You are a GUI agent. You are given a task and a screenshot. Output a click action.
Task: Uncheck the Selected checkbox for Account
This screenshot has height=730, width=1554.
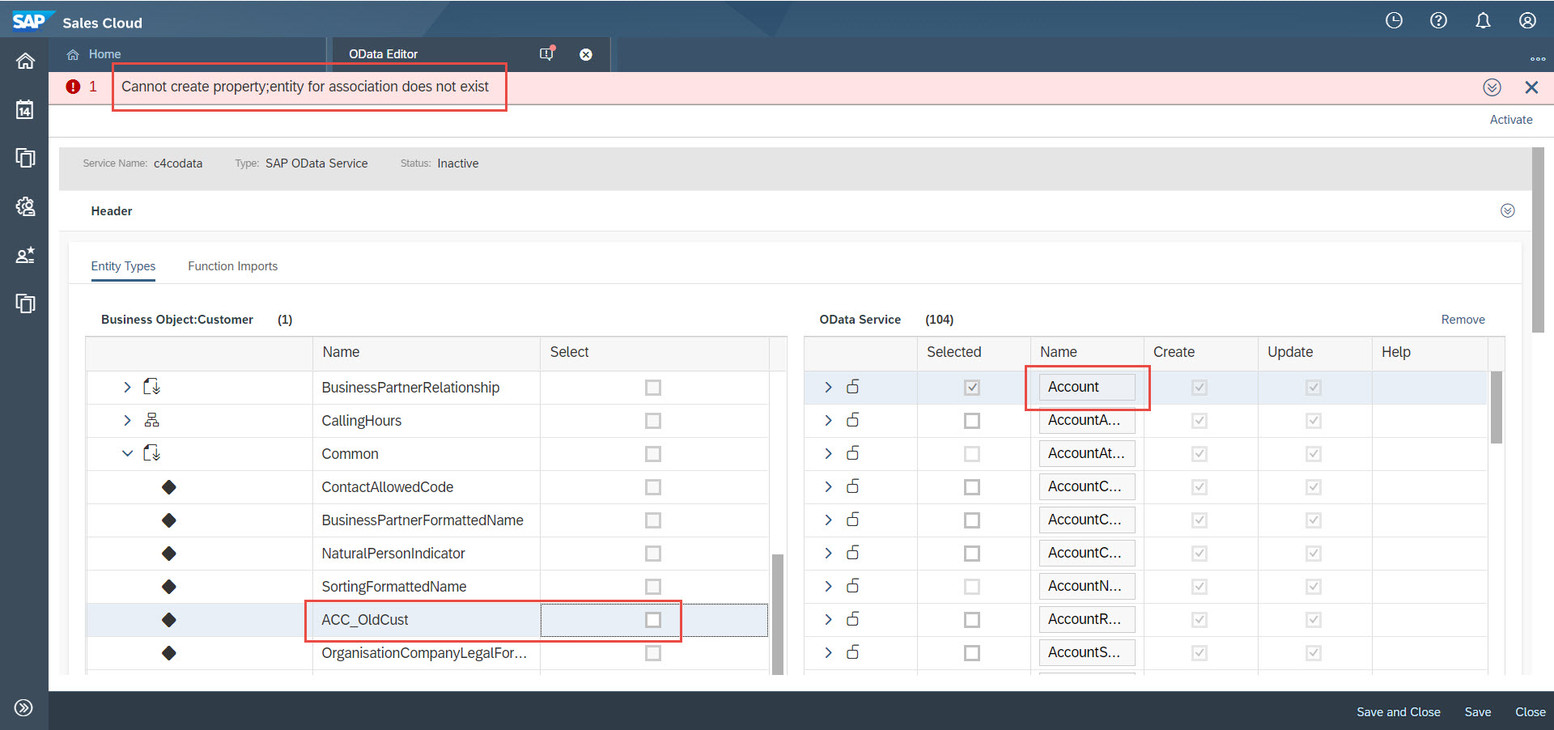coord(972,388)
